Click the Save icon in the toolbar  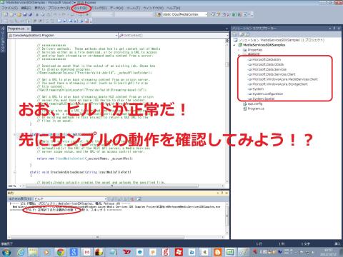click(x=25, y=14)
